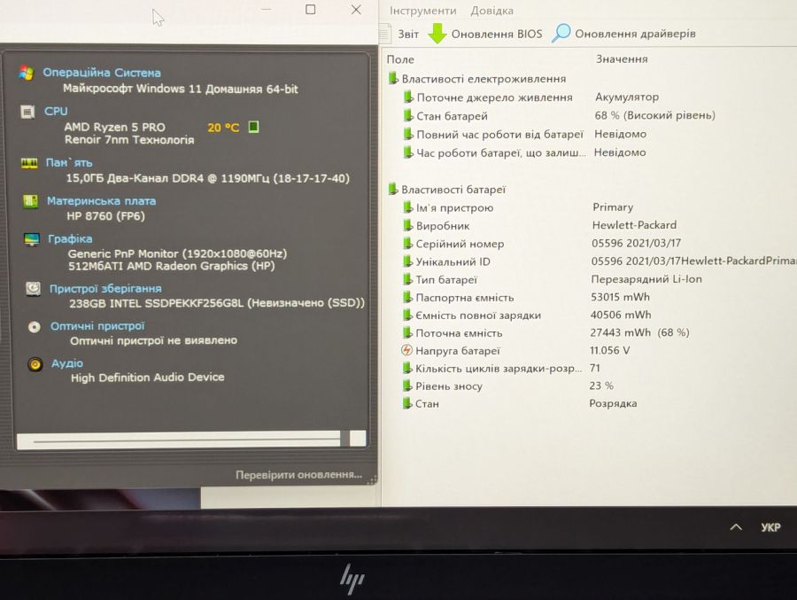797x600 pixels.
Task: Open the Графіка section link
Action: click(x=70, y=238)
